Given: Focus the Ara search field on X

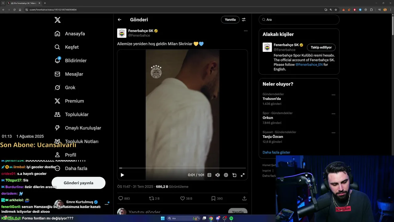Looking at the screenshot, I should click(299, 19).
